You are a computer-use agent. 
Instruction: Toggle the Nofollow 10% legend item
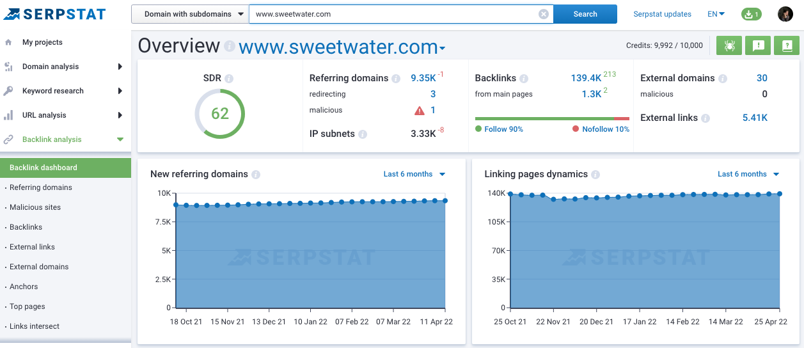(x=601, y=129)
